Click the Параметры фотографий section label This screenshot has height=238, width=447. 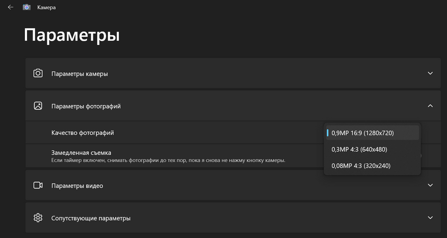[86, 106]
